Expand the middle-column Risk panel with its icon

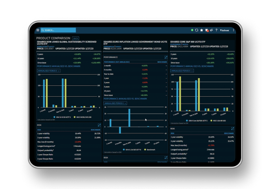point(166,158)
